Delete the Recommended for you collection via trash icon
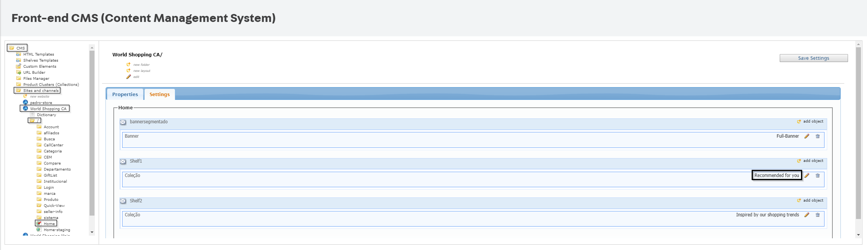The image size is (867, 250). coord(818,175)
